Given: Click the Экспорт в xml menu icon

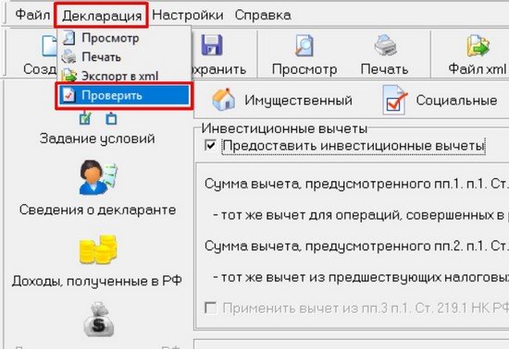Looking at the screenshot, I should (x=68, y=76).
